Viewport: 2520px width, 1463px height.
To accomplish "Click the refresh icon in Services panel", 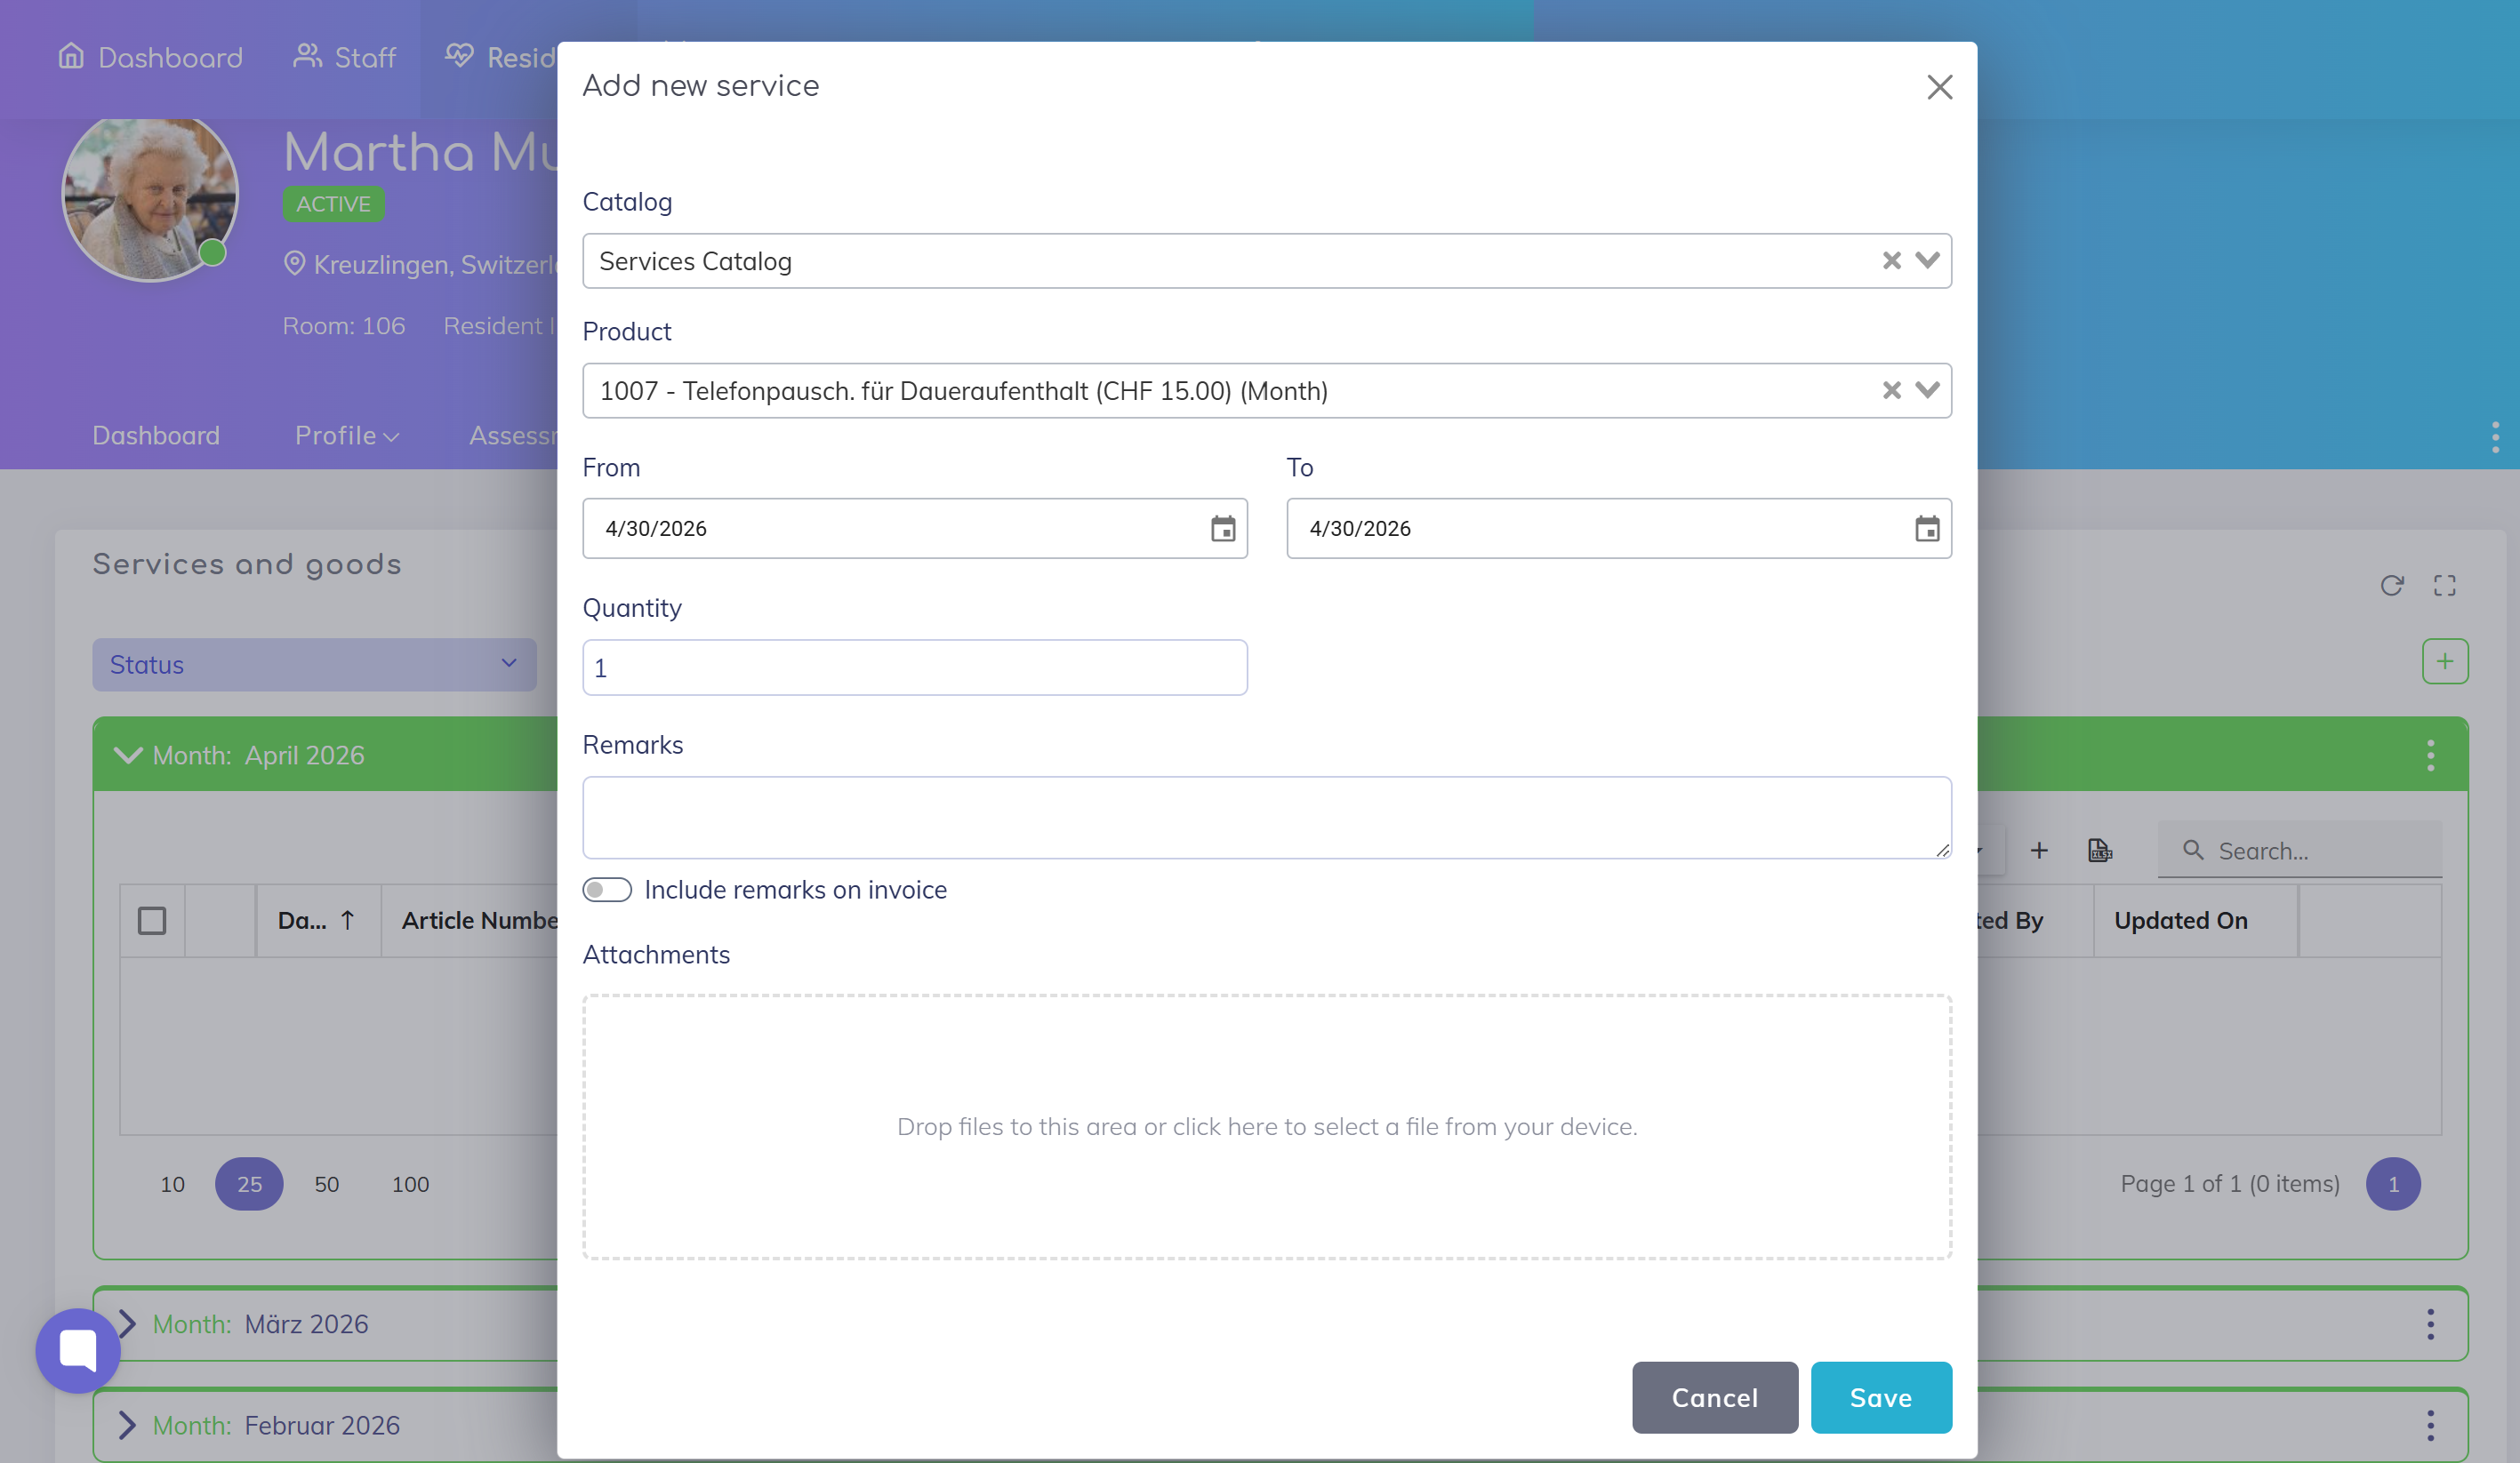I will [2391, 586].
